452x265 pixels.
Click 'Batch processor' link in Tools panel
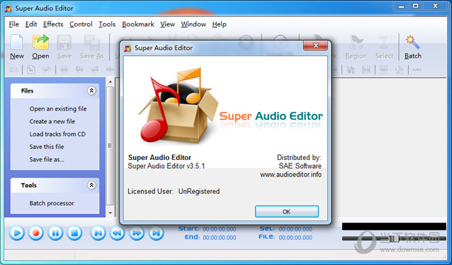click(x=51, y=203)
